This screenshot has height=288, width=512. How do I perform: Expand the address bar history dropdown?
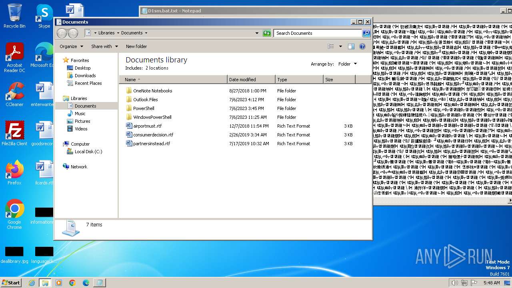point(257,33)
